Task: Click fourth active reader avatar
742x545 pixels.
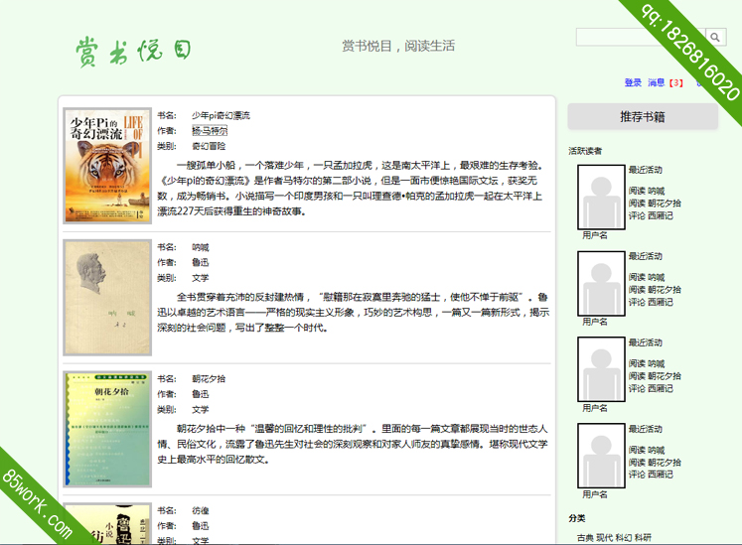Action: [601, 456]
